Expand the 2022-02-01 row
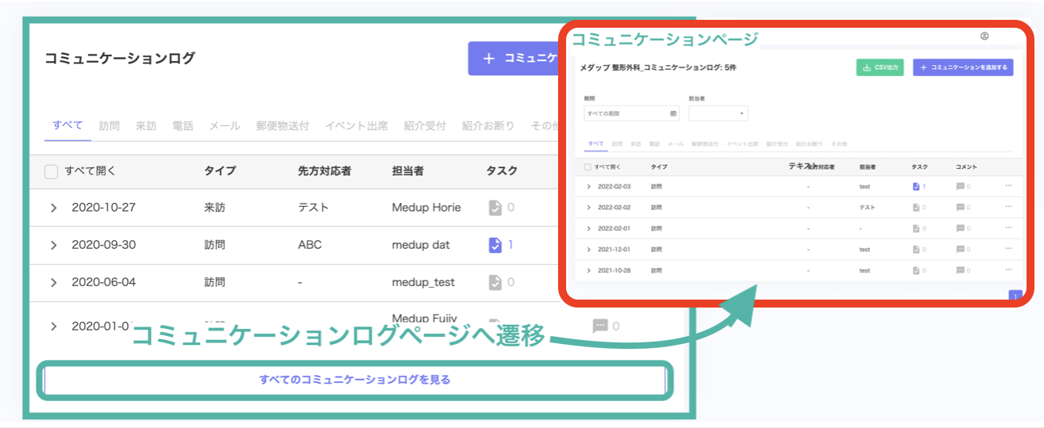Viewport: 1044px width, 428px height. point(588,228)
